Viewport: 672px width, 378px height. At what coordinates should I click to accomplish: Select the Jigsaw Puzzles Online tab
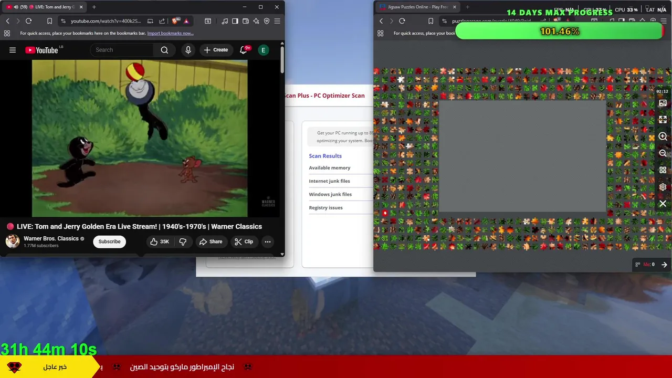(418, 7)
